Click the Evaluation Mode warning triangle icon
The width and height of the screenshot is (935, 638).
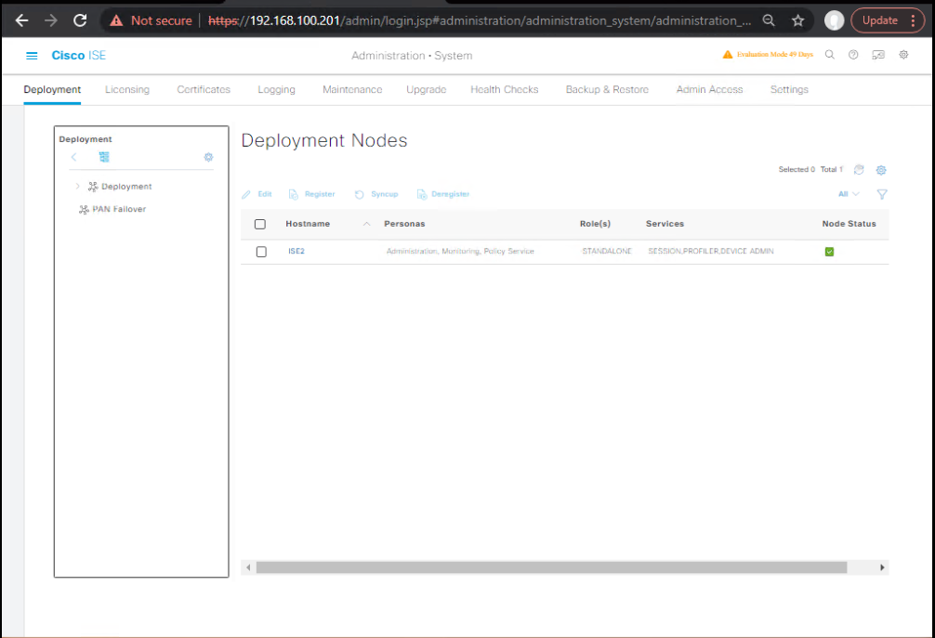[728, 54]
